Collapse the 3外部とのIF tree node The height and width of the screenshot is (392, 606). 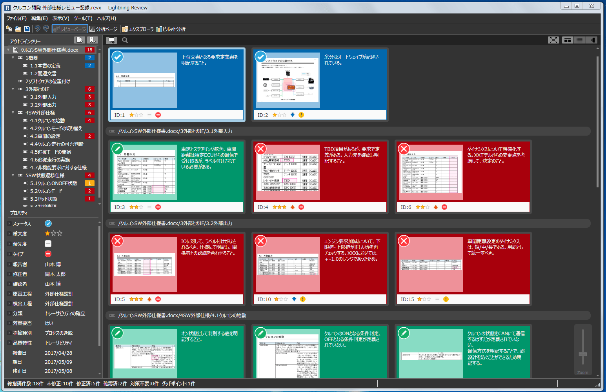tap(13, 89)
